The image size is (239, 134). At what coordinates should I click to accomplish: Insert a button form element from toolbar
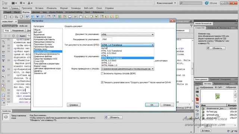tap(70, 17)
